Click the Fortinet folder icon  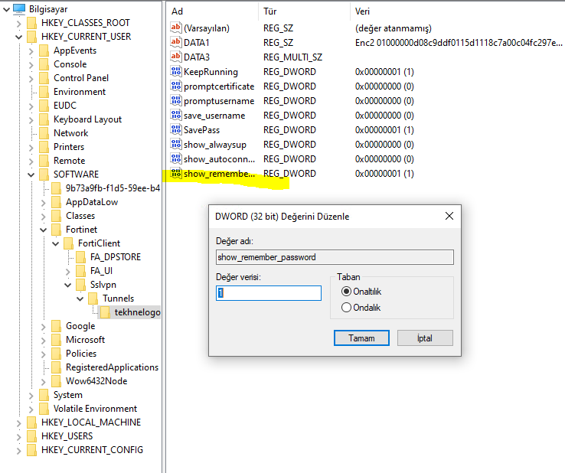(57, 230)
